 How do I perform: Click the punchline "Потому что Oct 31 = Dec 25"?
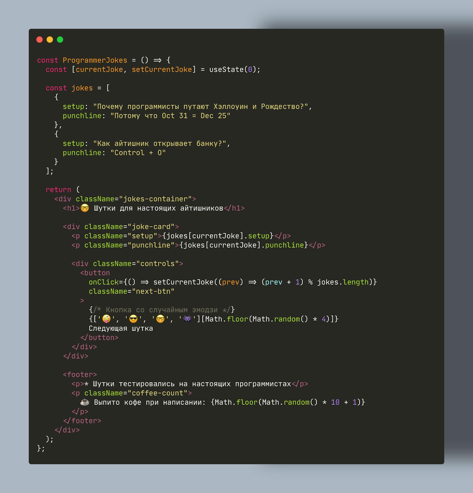pyautogui.click(x=170, y=116)
